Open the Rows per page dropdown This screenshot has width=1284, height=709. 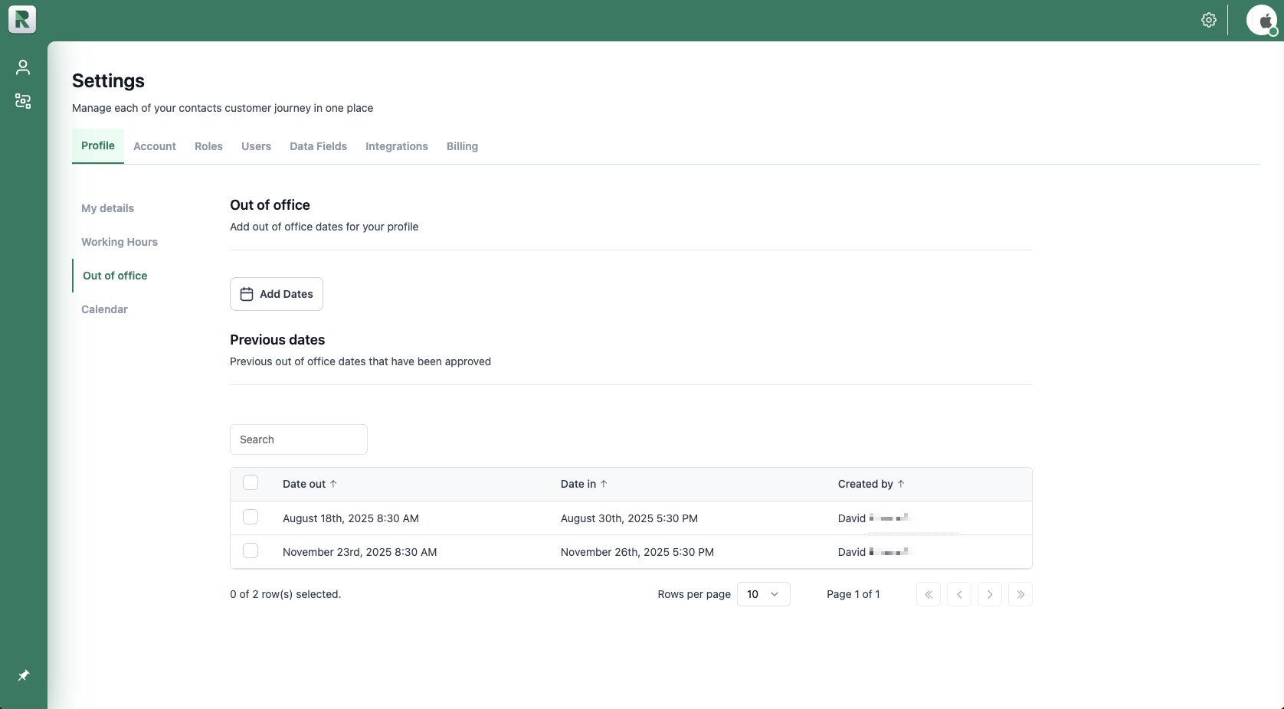coord(764,594)
